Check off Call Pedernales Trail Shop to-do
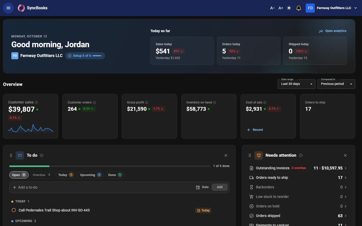The height and width of the screenshot is (226, 362). pos(14,210)
